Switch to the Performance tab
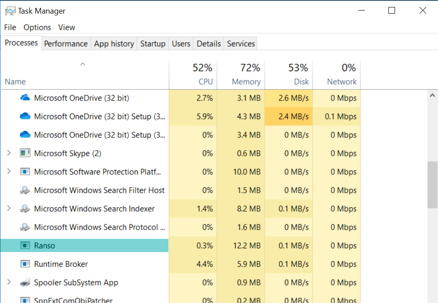This screenshot has height=303, width=438. click(66, 43)
